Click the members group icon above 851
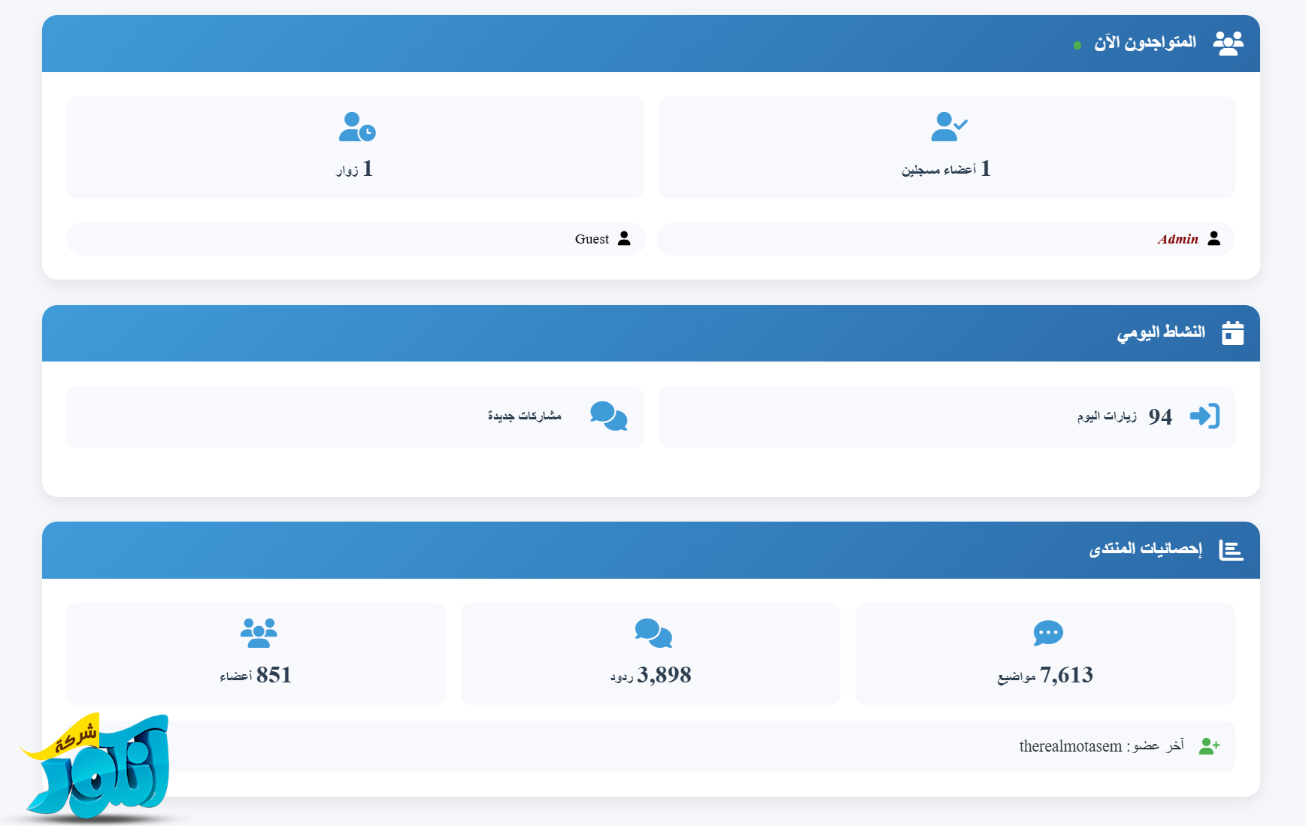Screen dimensions: 1306x826 click(x=259, y=633)
